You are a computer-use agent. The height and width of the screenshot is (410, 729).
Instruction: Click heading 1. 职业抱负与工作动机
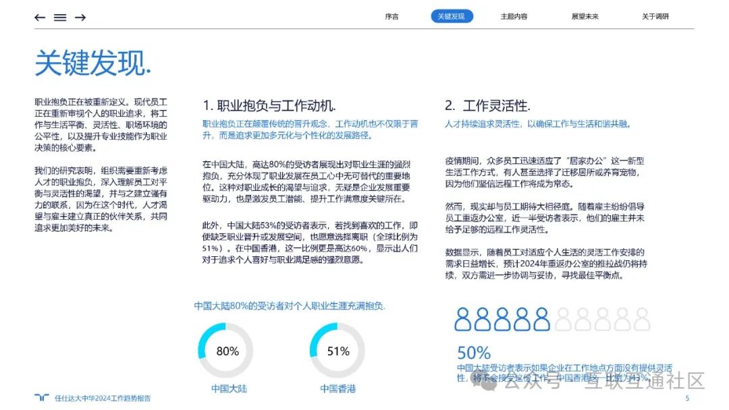(269, 105)
